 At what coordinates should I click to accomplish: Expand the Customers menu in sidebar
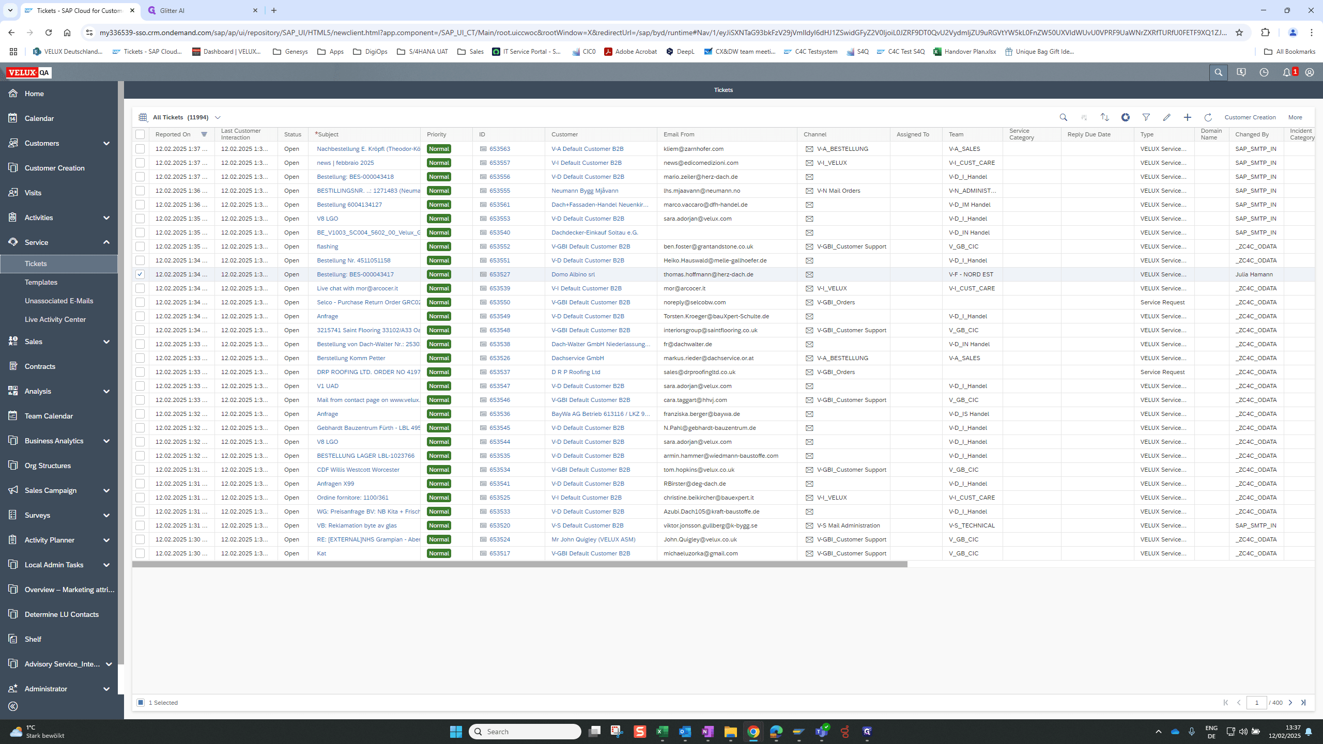pyautogui.click(x=106, y=143)
